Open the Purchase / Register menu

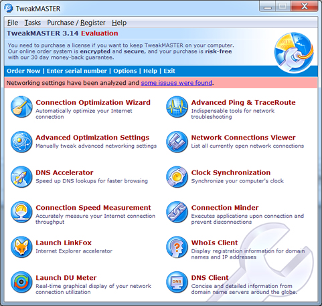(76, 23)
